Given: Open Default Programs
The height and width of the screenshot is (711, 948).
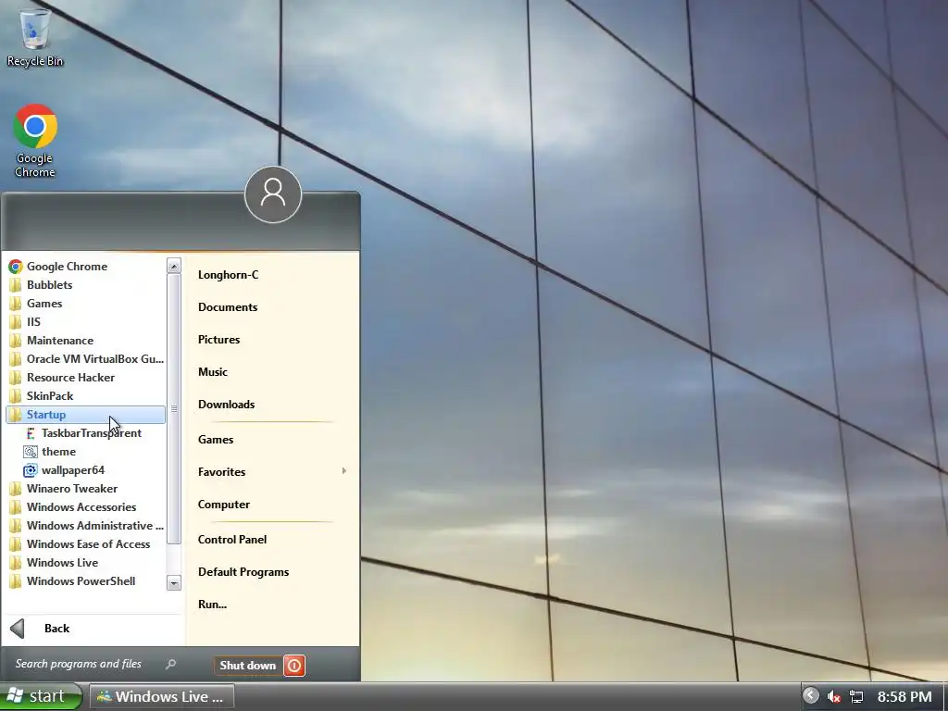Looking at the screenshot, I should (x=243, y=572).
